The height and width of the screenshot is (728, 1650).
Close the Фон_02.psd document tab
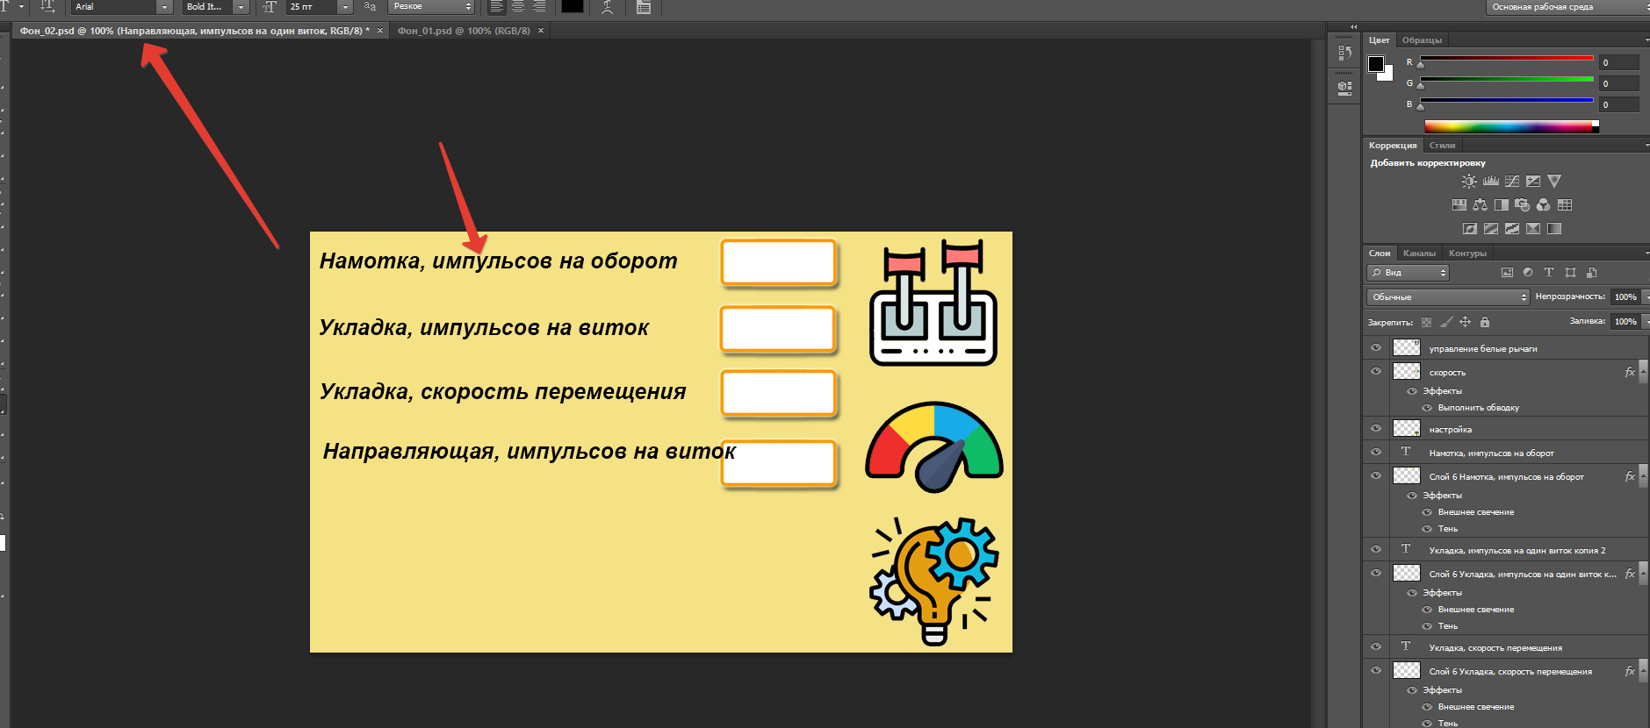[380, 31]
